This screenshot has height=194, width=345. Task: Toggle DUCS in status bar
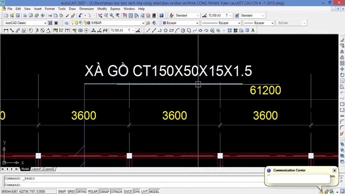[x=128, y=192]
